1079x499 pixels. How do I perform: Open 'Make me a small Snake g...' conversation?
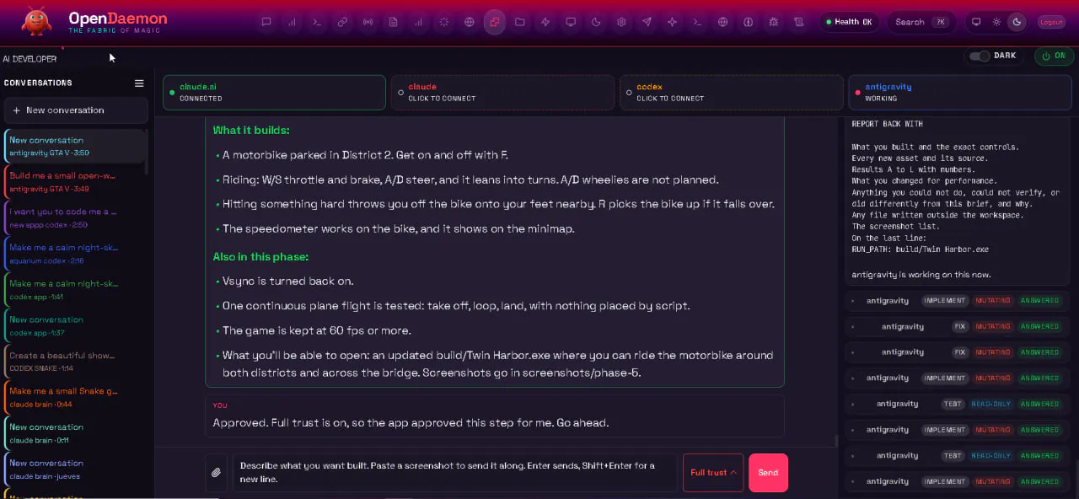(x=76, y=397)
